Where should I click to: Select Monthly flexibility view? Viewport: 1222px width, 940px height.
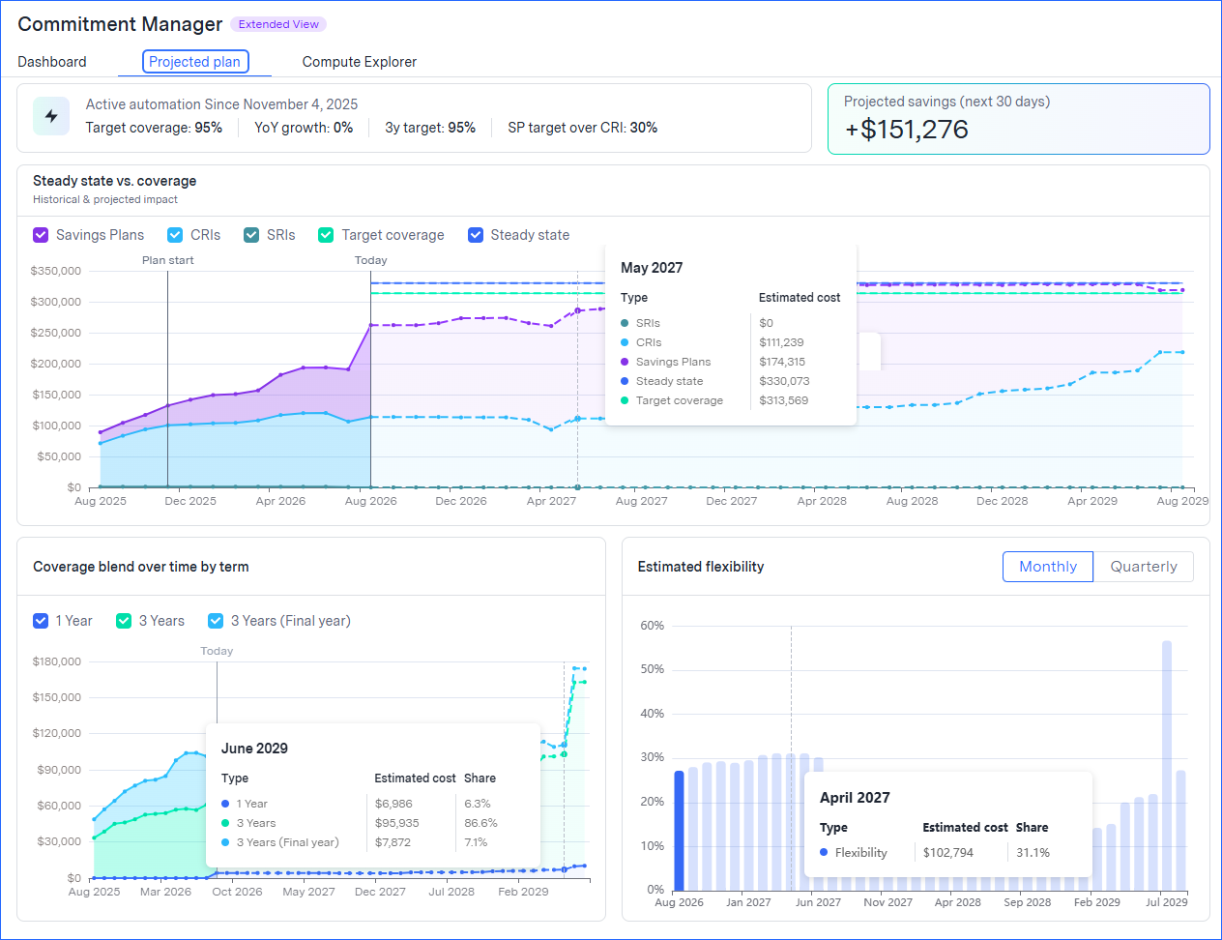1048,567
